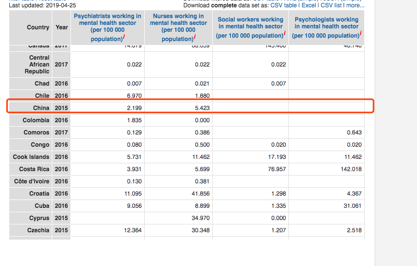
Task: Click the Country column header
Action: pyautogui.click(x=38, y=27)
